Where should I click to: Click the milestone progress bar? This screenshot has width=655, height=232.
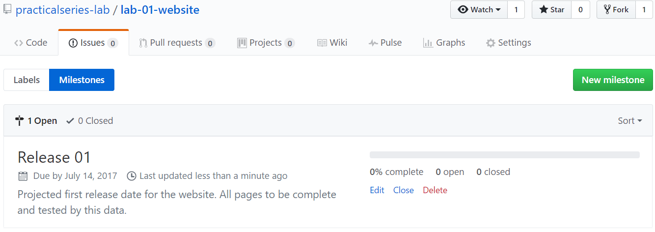tap(505, 155)
